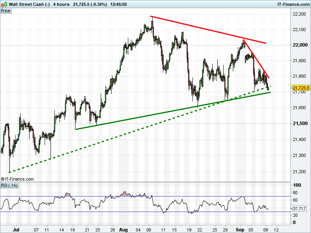
Task: Click the Price panel label
Action: [5, 11]
